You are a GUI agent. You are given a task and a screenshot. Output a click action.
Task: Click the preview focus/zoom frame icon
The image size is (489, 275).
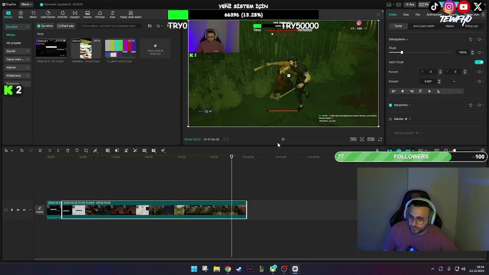tap(362, 139)
